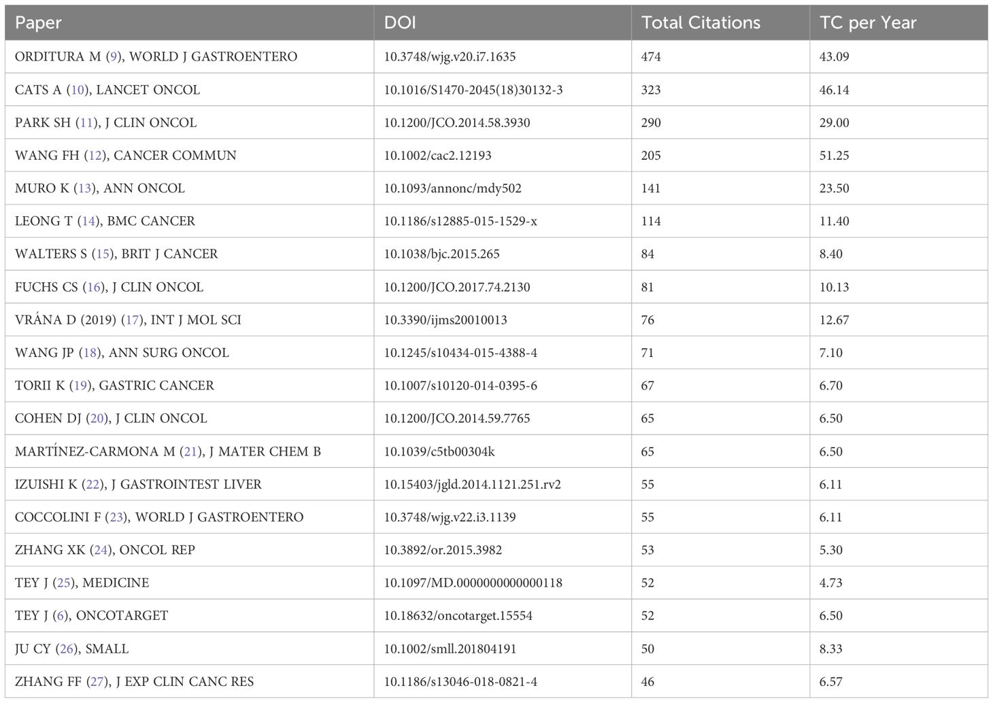Select DOI 10.1002/smll.201804191
Image resolution: width=993 pixels, height=703 pixels.
click(450, 649)
